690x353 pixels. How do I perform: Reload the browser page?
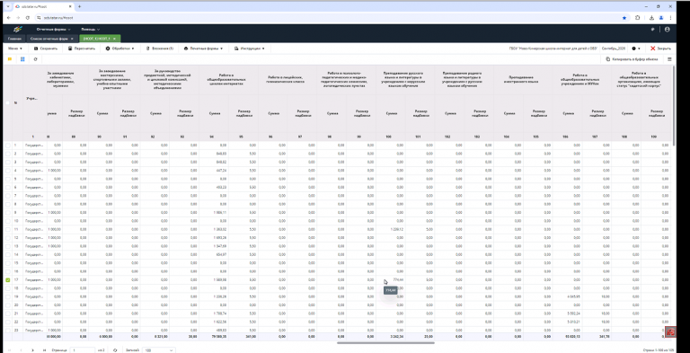[27, 18]
